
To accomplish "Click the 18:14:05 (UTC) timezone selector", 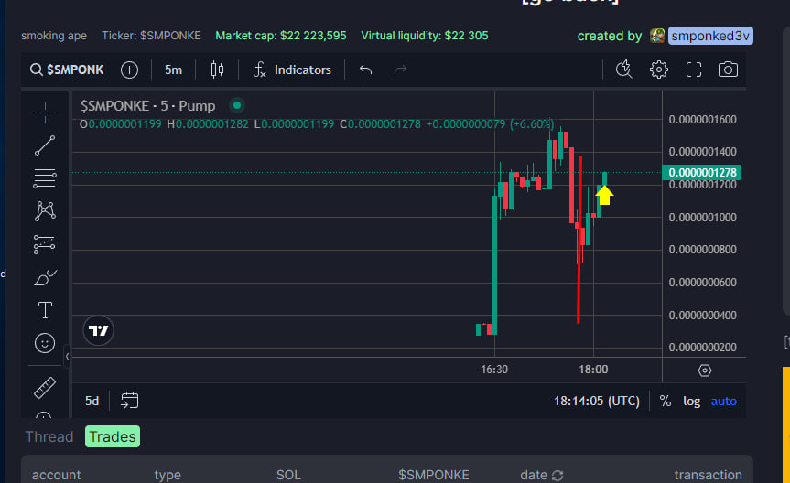I will (x=597, y=401).
